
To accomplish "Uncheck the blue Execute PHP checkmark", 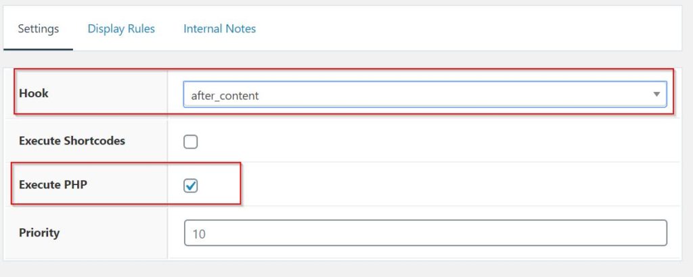I will (191, 186).
